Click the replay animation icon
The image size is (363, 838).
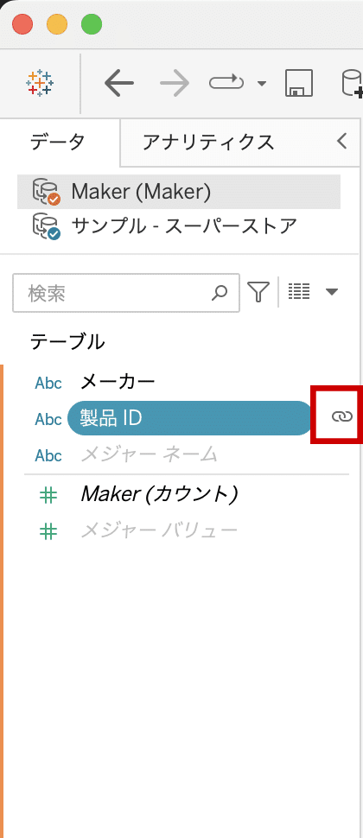point(226,84)
